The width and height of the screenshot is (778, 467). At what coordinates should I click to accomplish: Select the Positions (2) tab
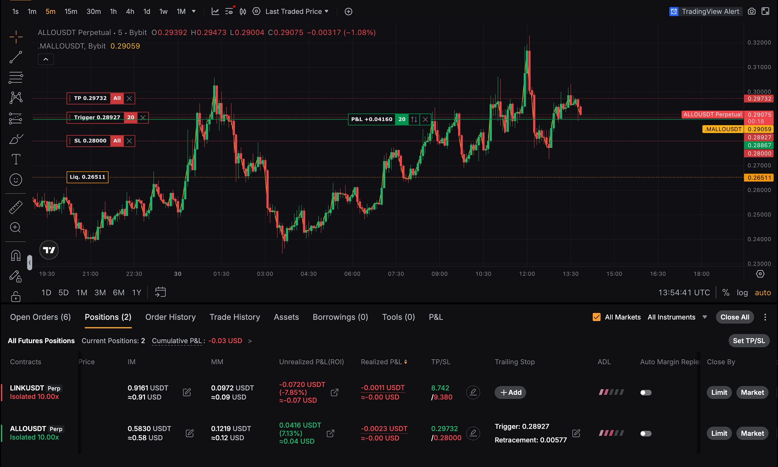(108, 317)
